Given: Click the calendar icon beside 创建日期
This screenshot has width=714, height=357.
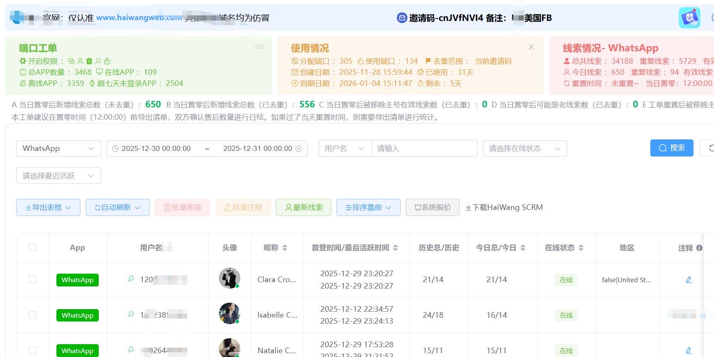Looking at the screenshot, I should 295,72.
